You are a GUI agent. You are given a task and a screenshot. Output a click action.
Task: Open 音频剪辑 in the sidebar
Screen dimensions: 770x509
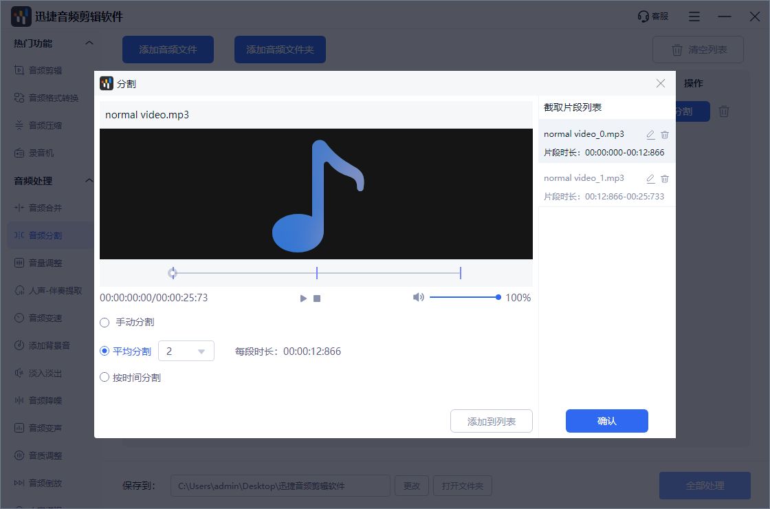coord(45,70)
